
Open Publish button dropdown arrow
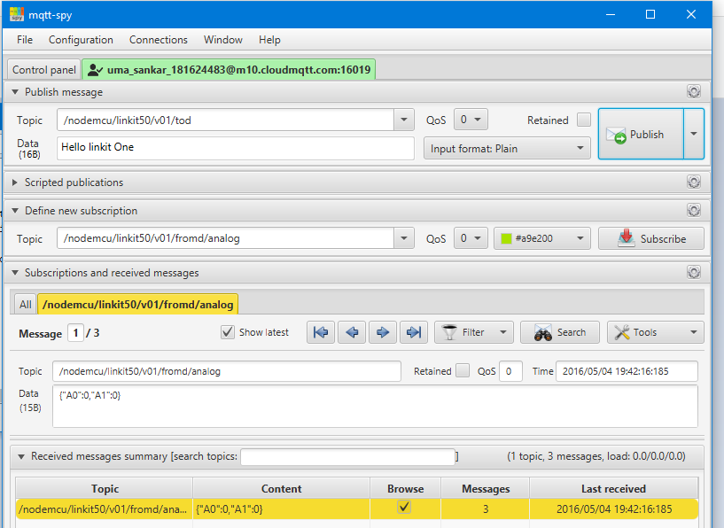(x=694, y=134)
